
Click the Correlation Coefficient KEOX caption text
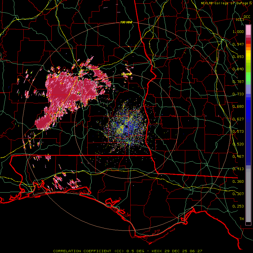(x=128, y=251)
